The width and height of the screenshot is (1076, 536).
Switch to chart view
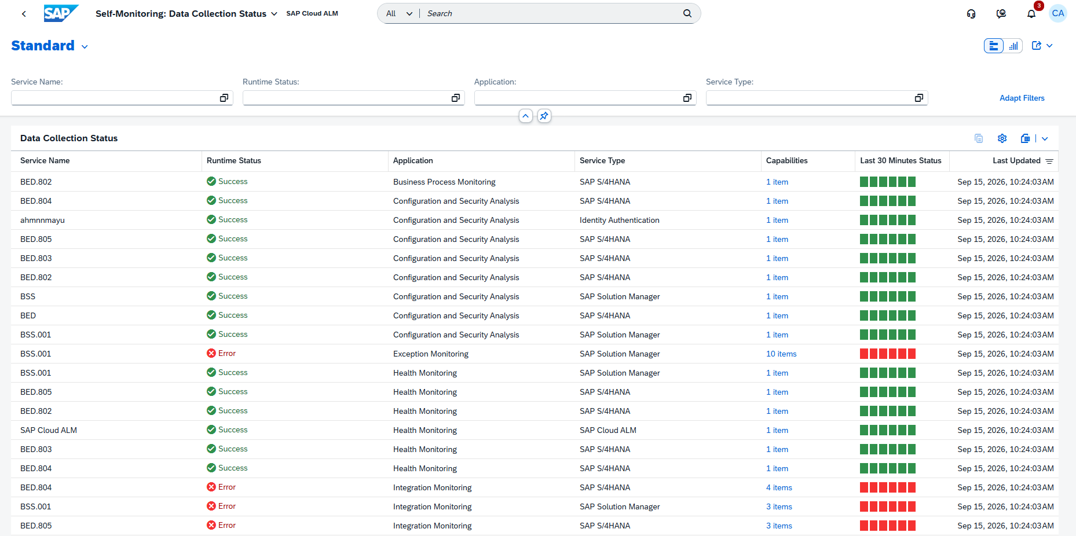(x=1013, y=46)
